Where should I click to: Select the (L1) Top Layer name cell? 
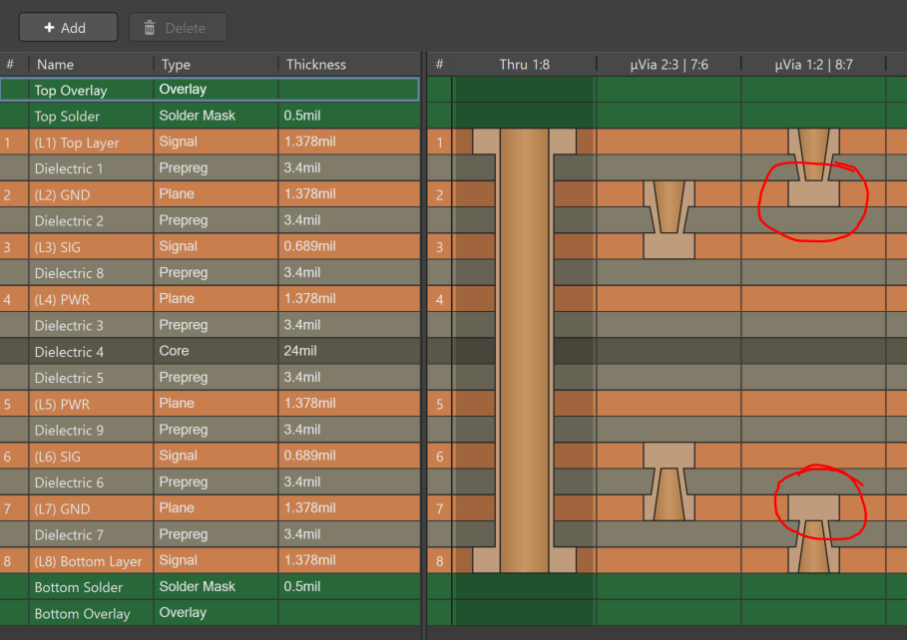tap(77, 143)
